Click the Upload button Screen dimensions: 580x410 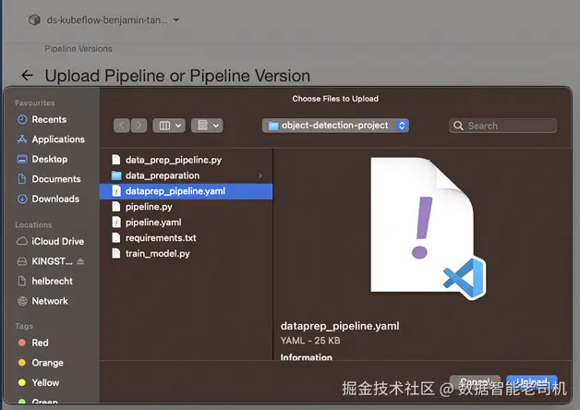pos(532,381)
